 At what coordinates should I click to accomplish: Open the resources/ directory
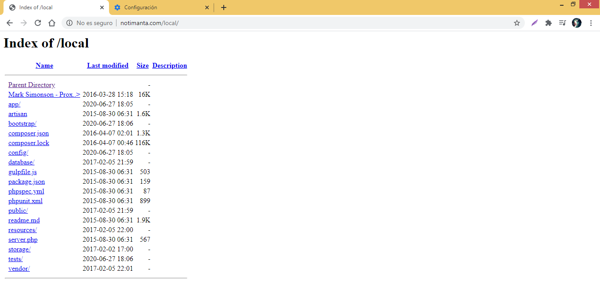[x=22, y=230]
